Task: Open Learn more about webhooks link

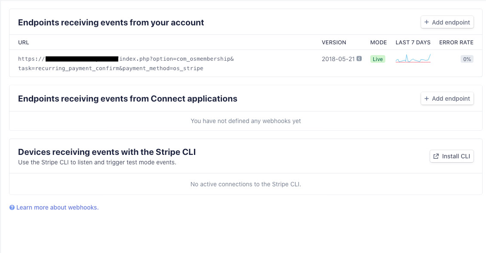Action: click(x=57, y=207)
